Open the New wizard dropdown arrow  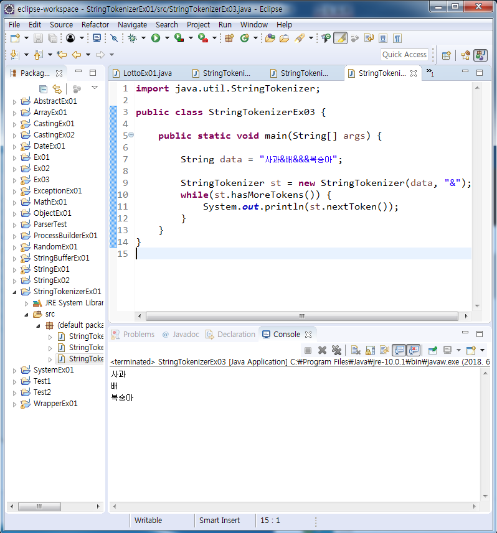26,38
